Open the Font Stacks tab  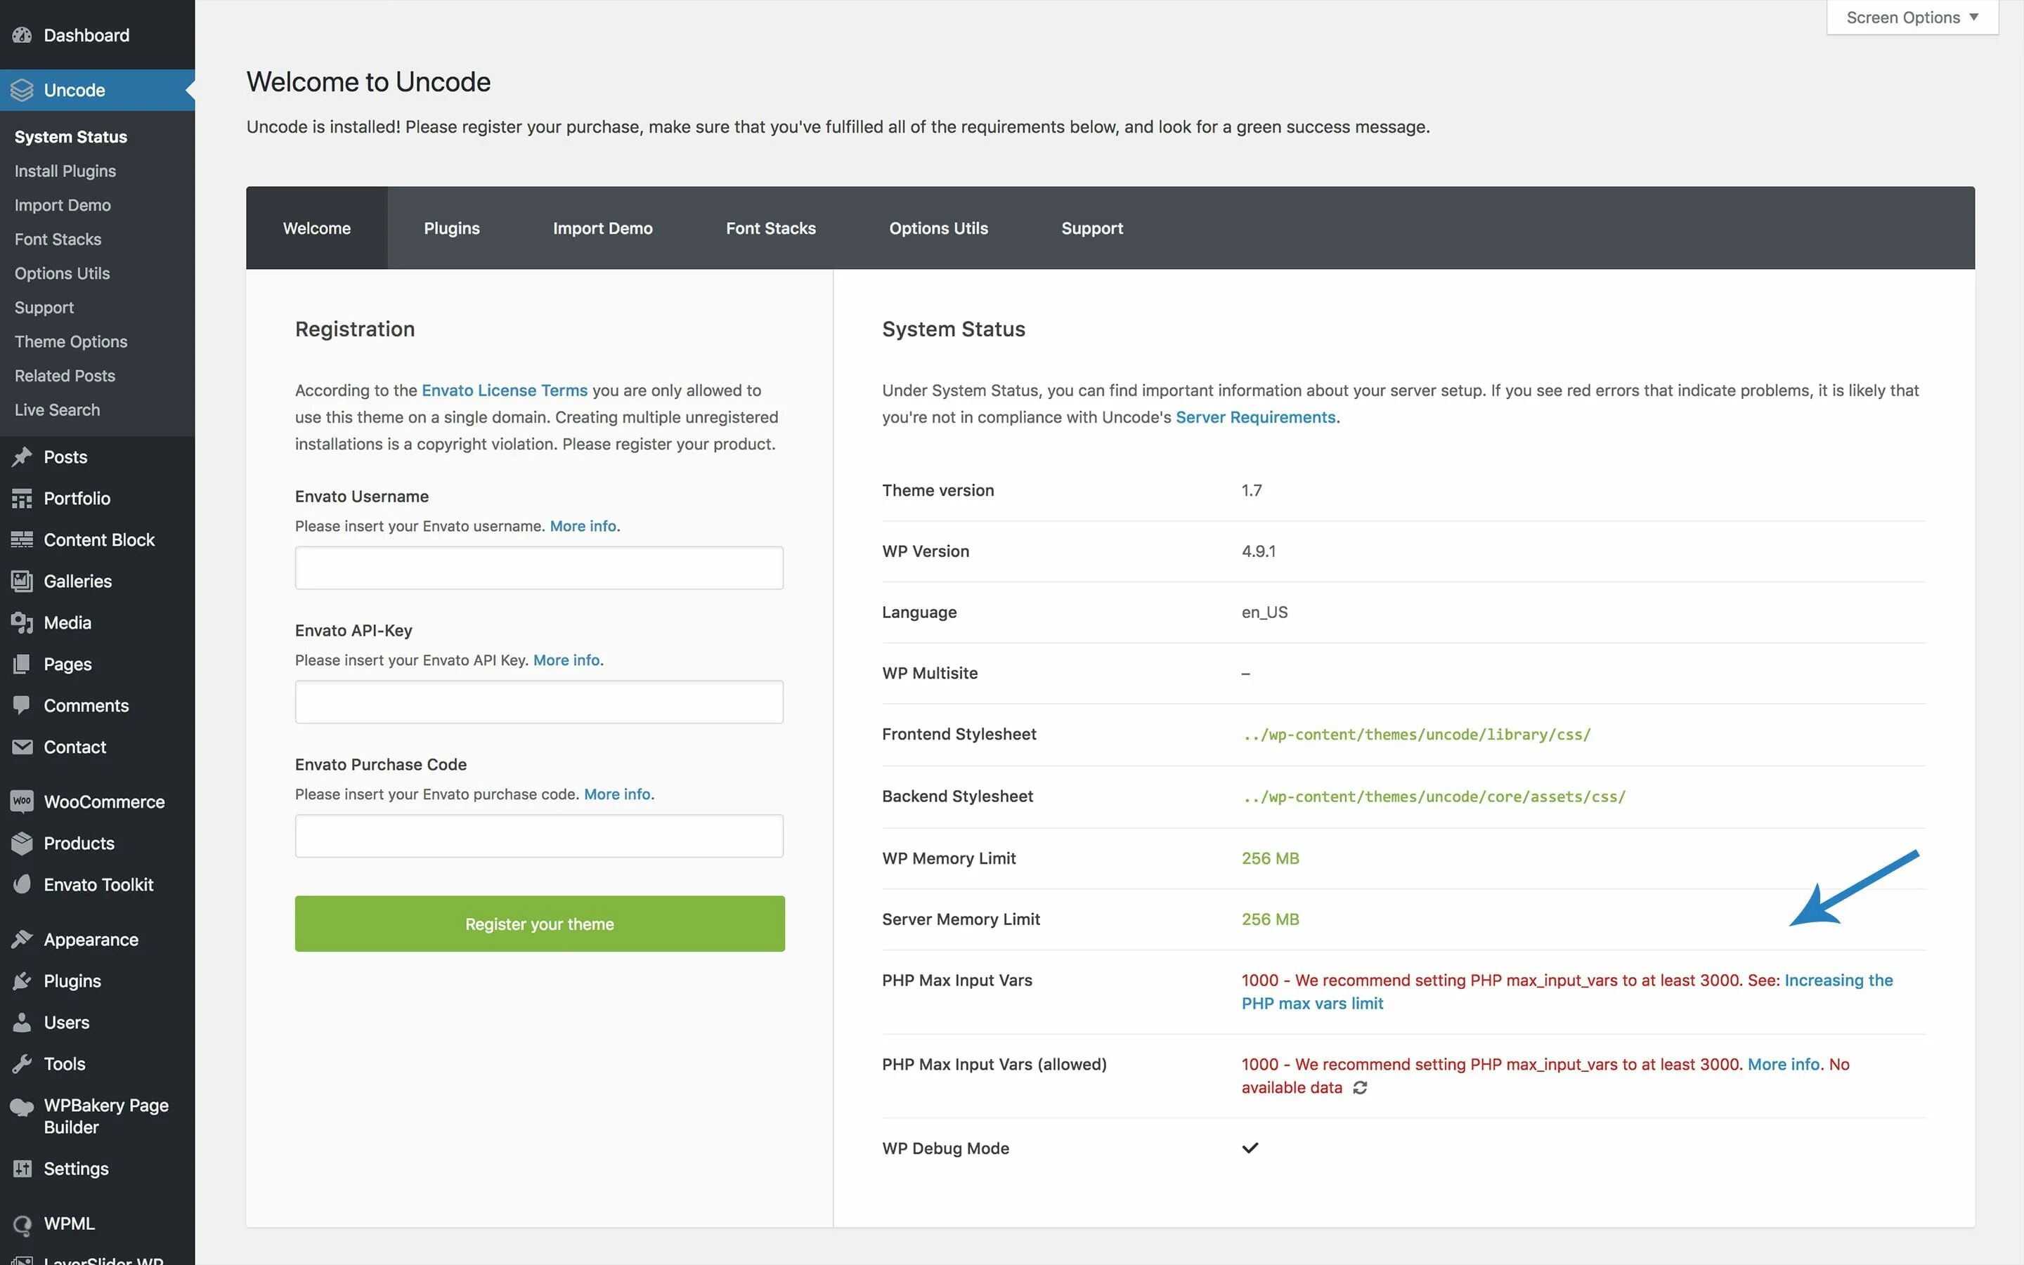tap(771, 228)
